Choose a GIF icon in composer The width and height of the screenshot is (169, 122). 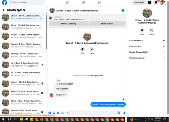coord(63,113)
